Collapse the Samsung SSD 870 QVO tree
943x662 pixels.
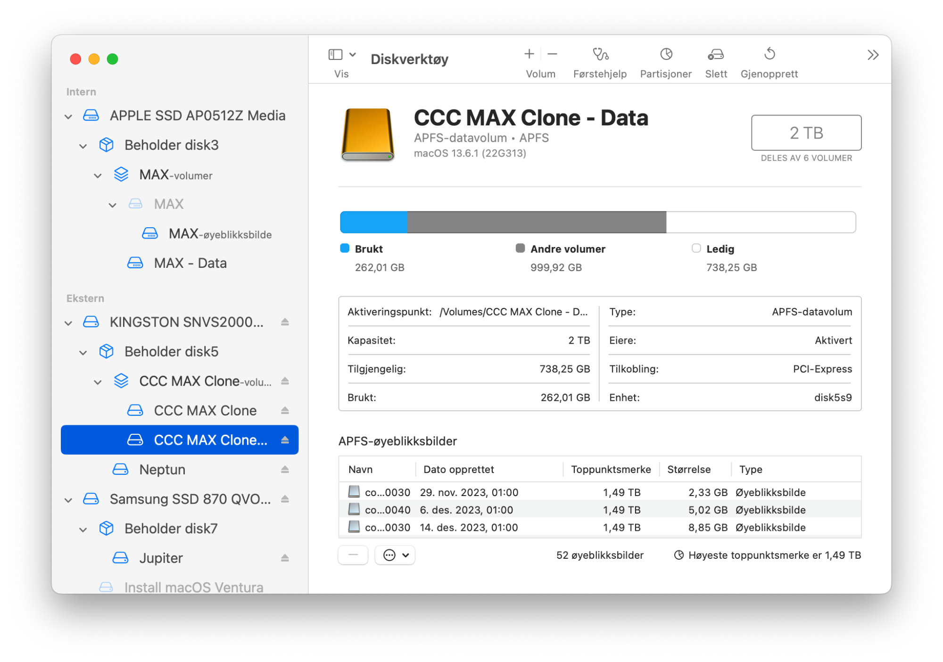click(69, 500)
